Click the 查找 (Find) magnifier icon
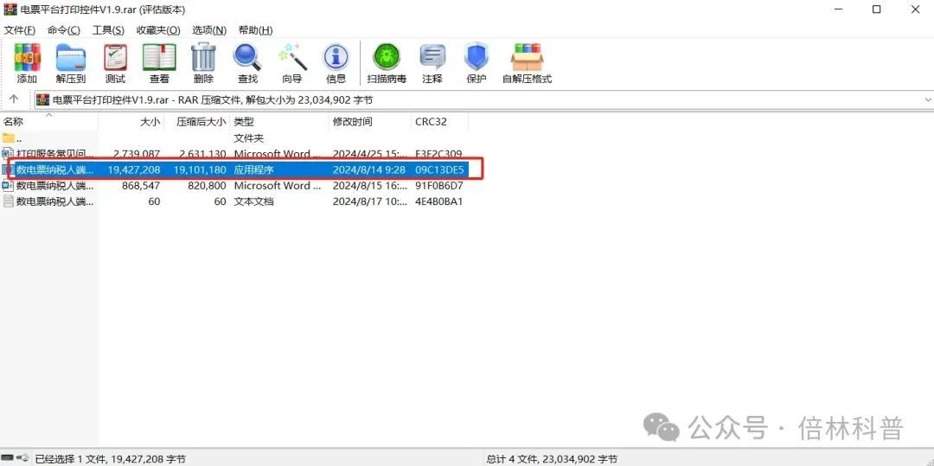This screenshot has height=466, width=934. tap(247, 58)
